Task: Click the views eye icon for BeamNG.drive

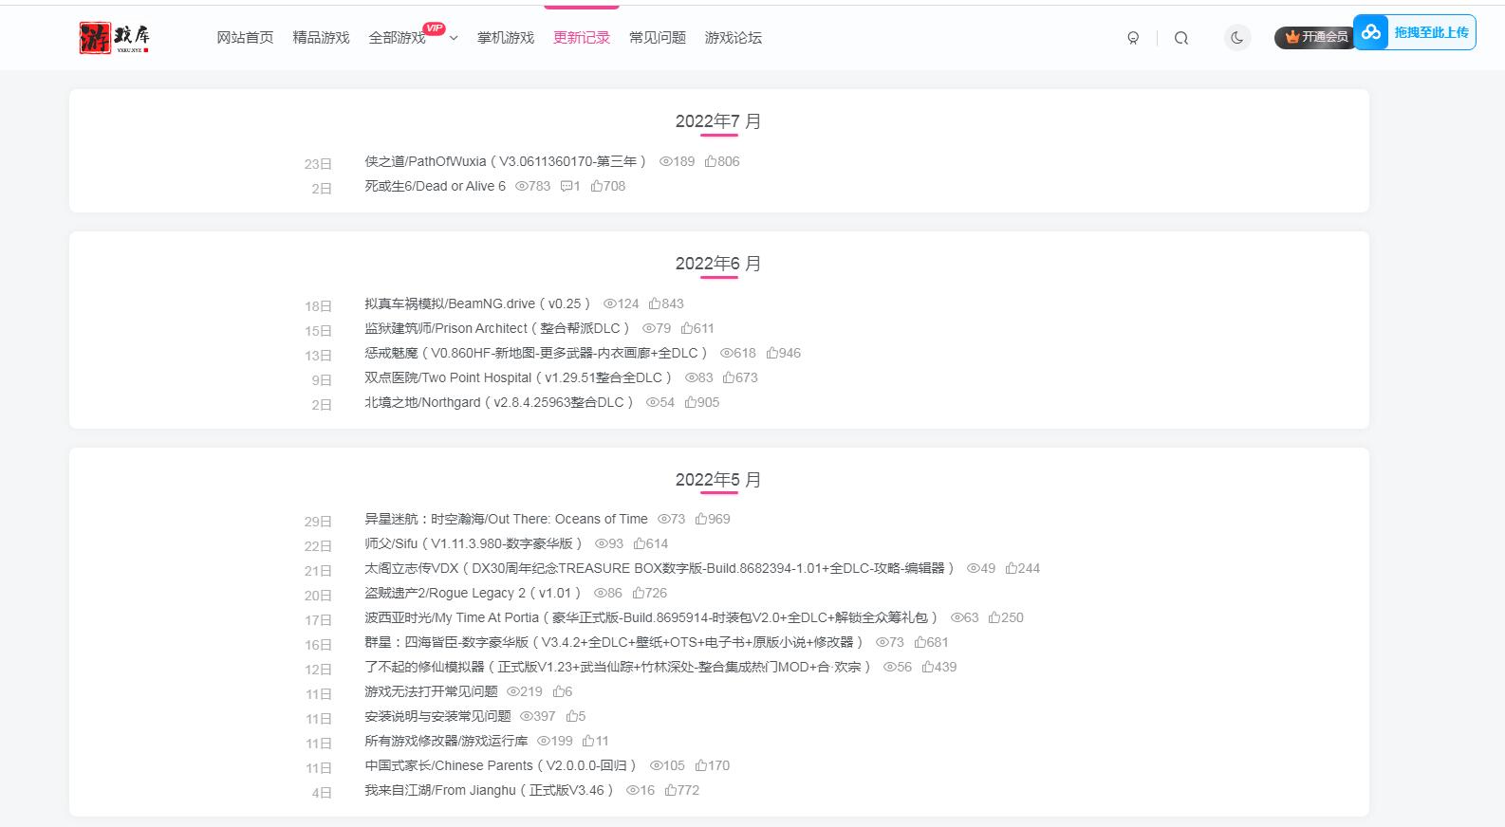Action: point(609,303)
